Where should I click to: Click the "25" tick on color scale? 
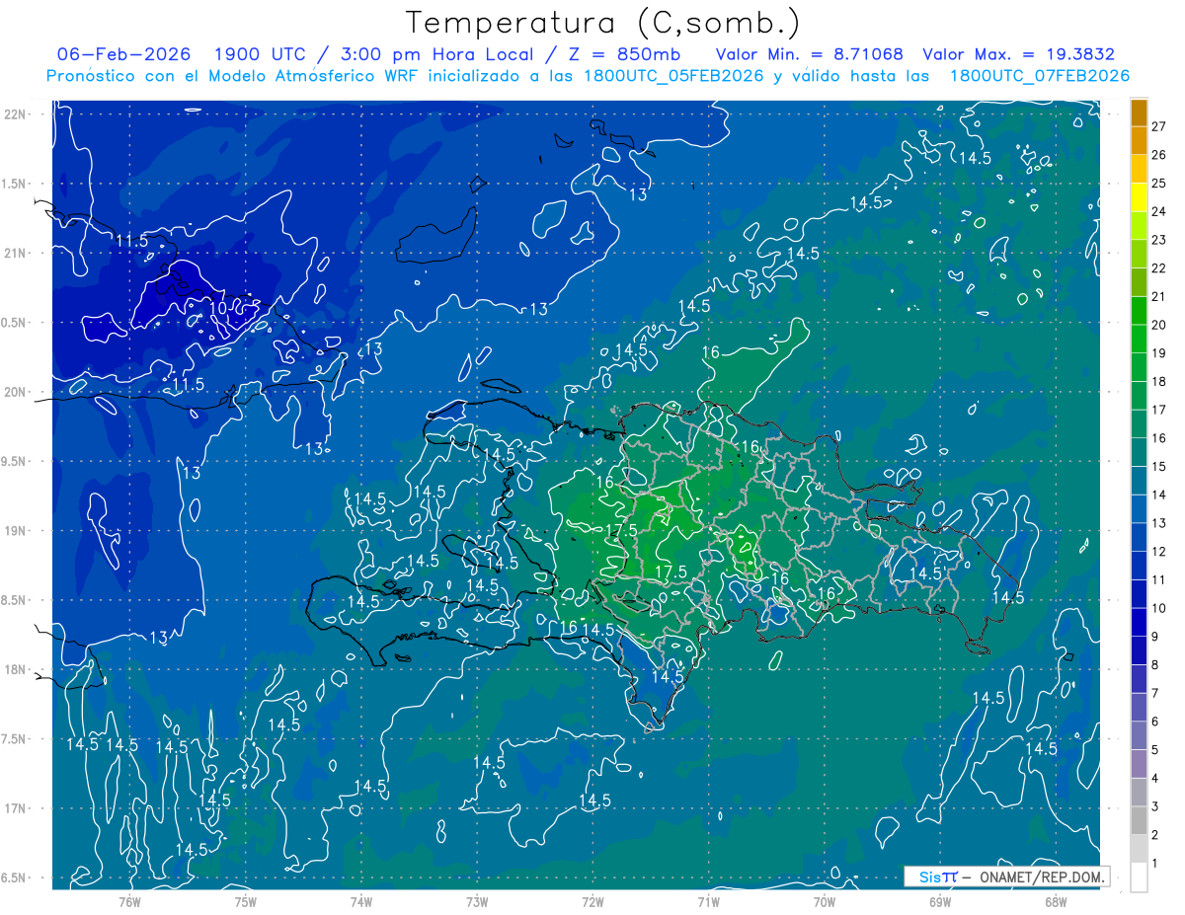(x=1158, y=183)
